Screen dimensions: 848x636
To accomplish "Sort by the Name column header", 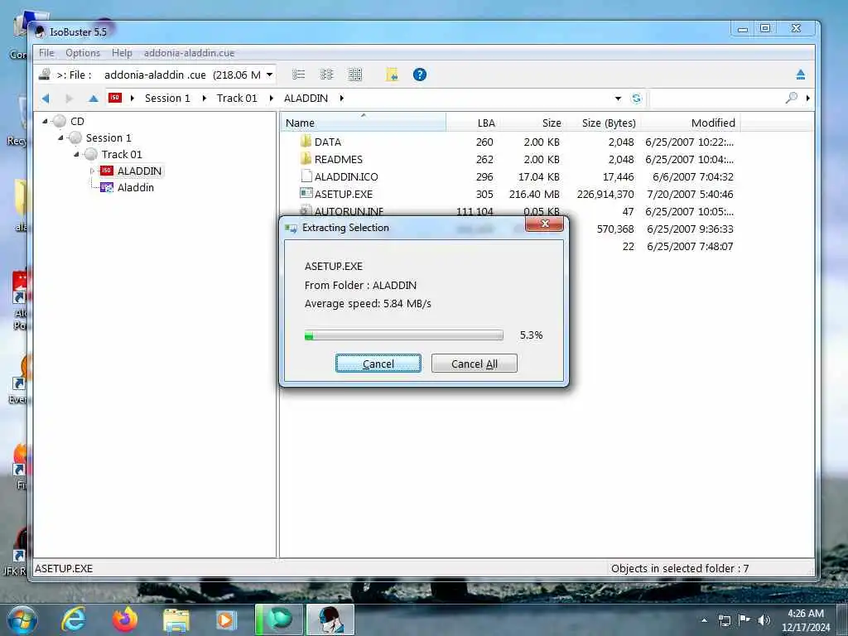I will point(363,123).
